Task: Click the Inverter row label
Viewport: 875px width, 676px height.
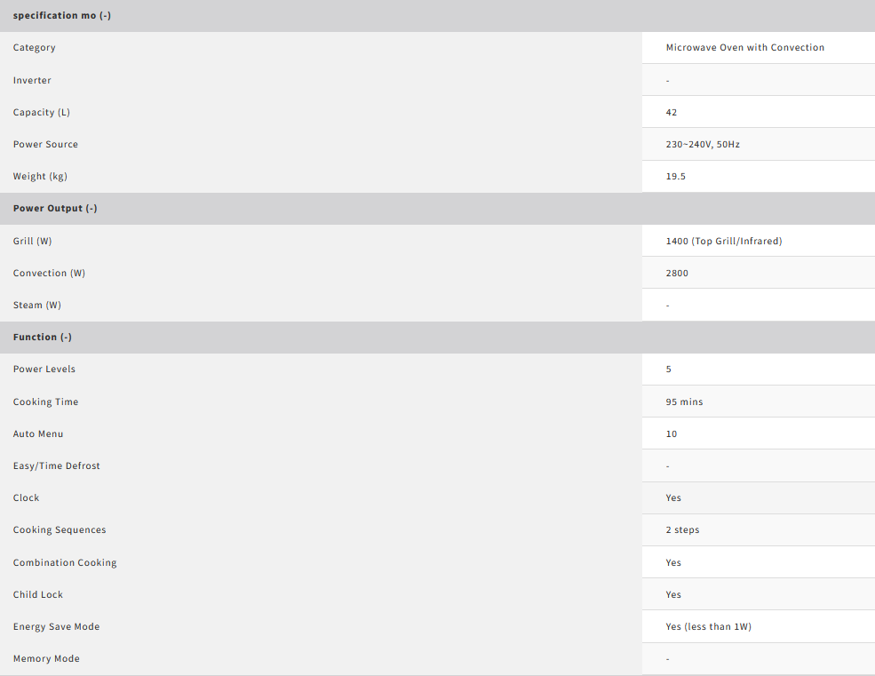Action: click(x=32, y=81)
